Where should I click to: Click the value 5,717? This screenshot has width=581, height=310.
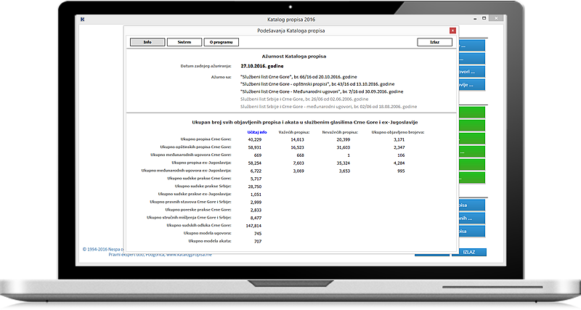click(256, 179)
